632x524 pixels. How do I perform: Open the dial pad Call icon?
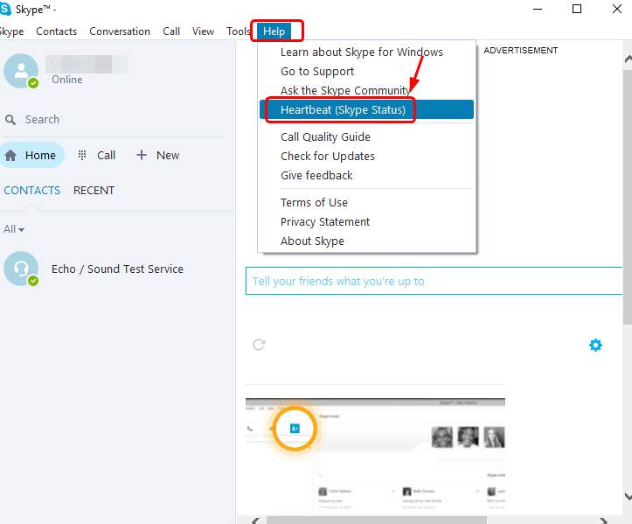point(82,155)
